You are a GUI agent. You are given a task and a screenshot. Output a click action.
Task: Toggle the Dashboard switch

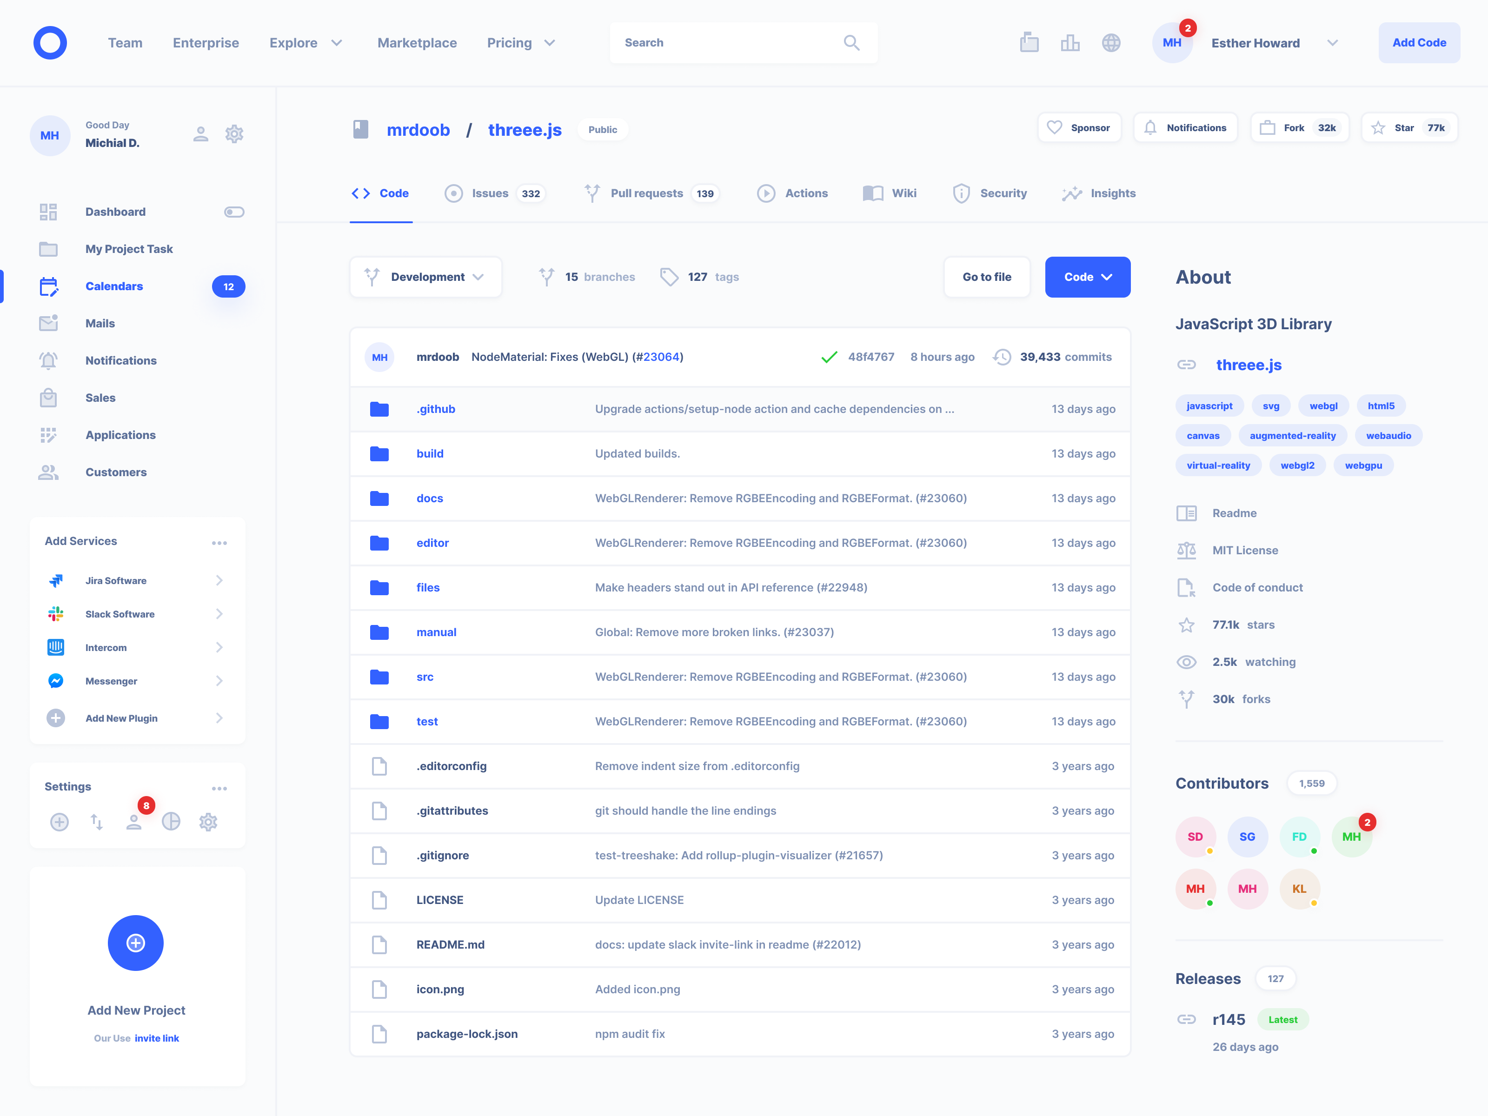click(x=234, y=212)
